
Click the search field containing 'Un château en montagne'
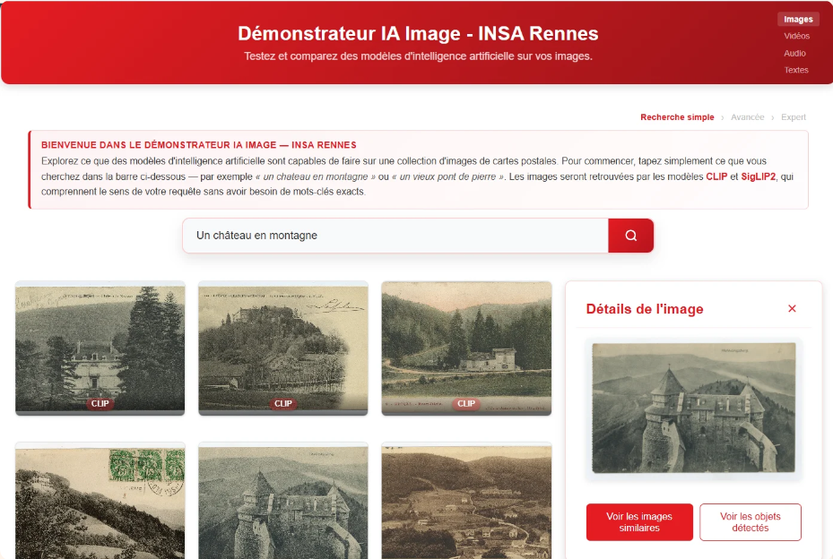tap(395, 236)
